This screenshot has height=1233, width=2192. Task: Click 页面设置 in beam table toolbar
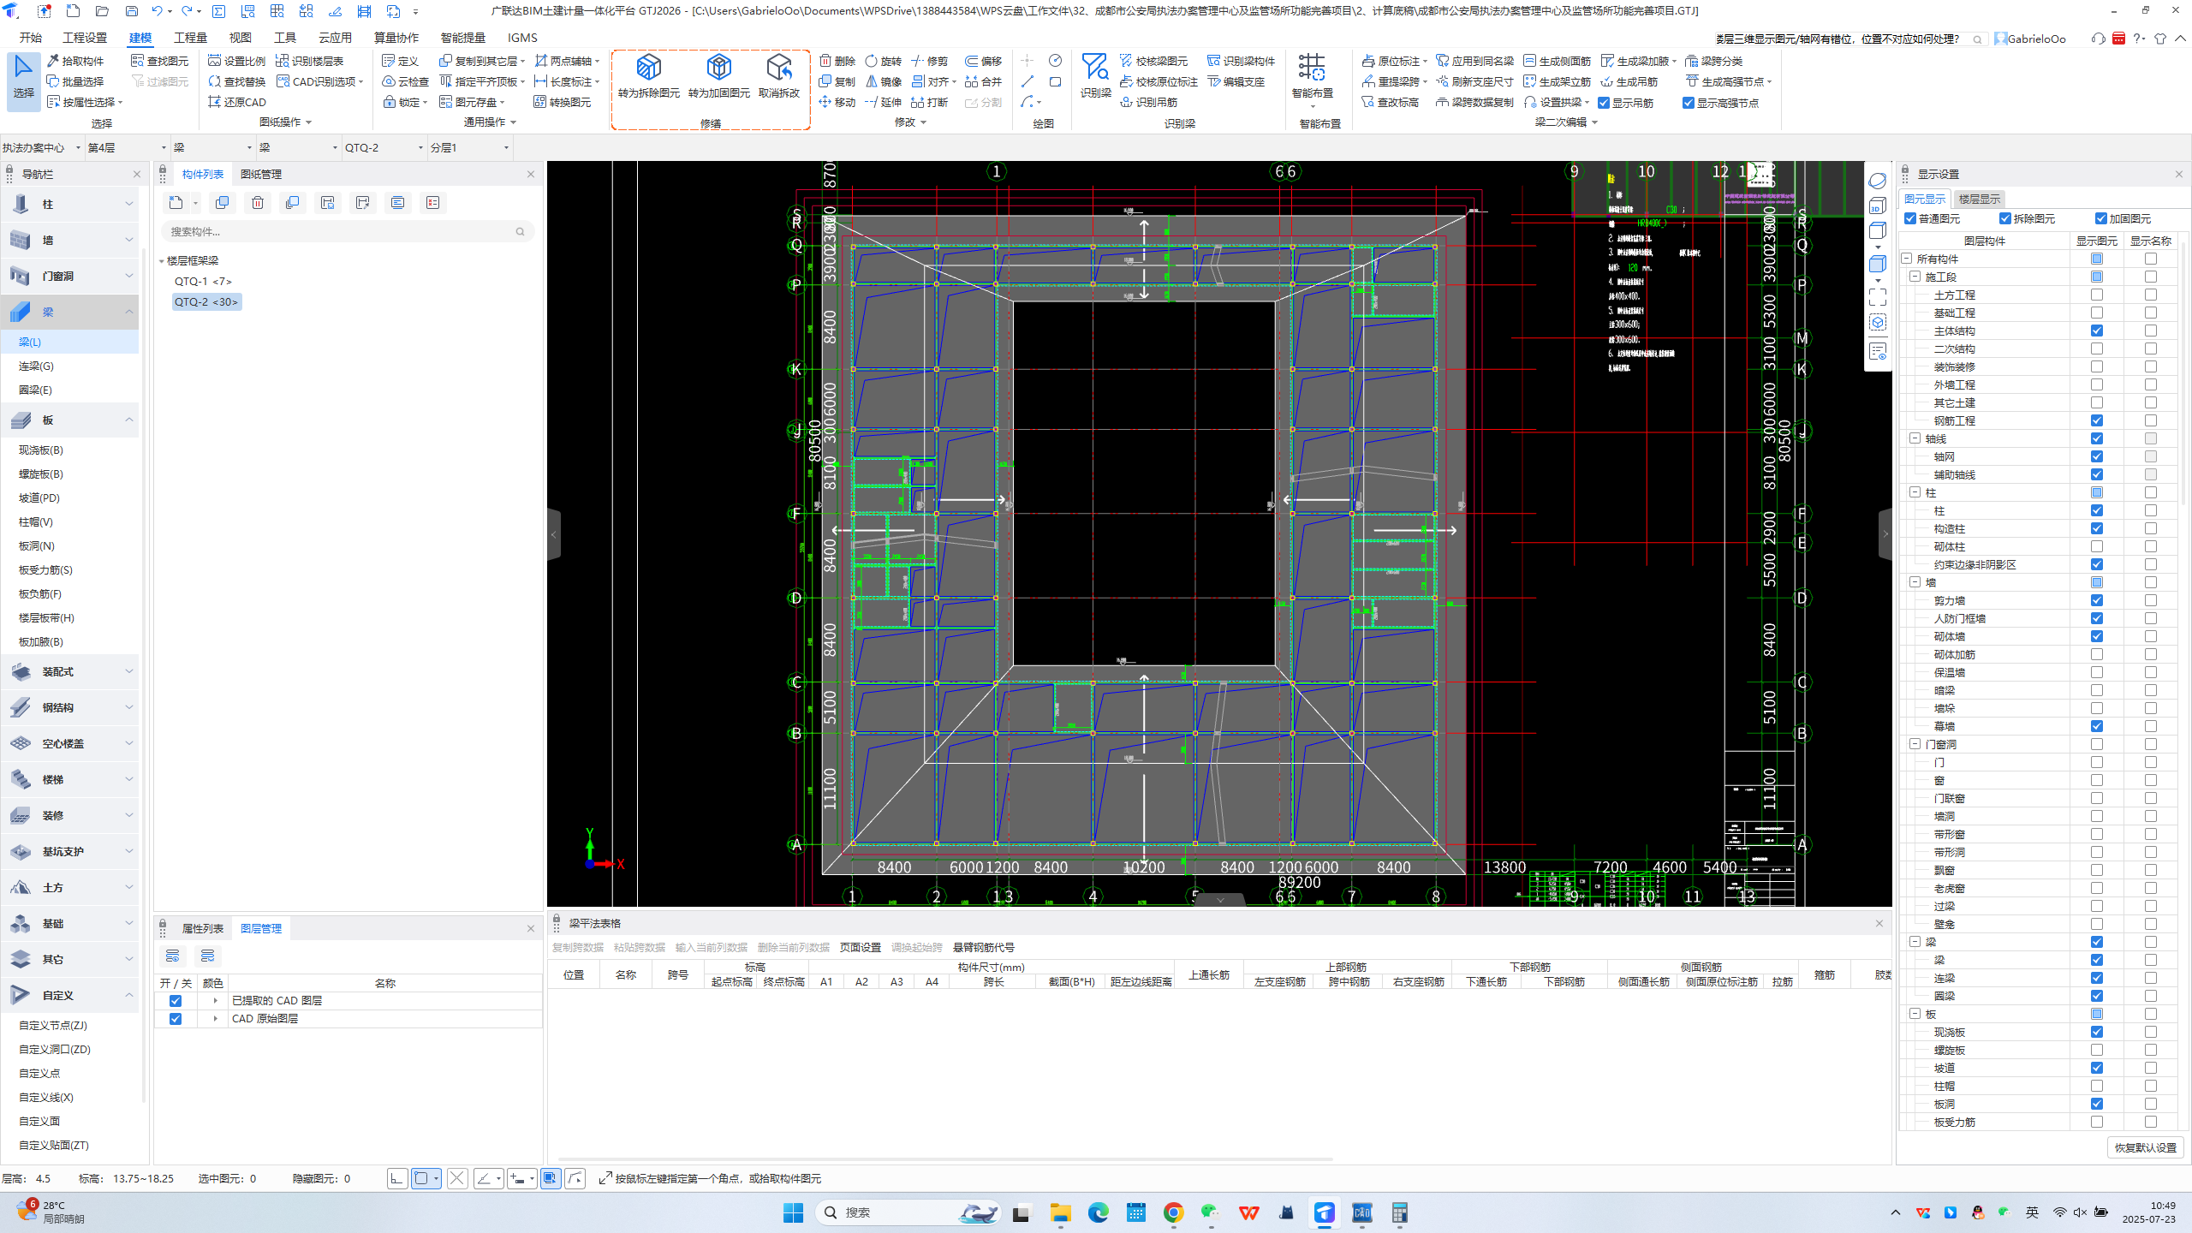(x=860, y=947)
